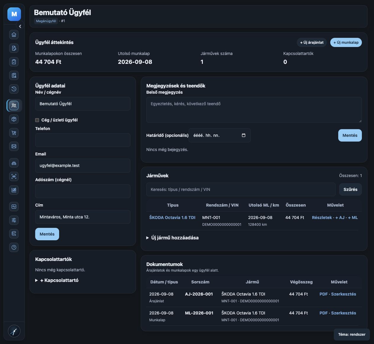Expand the Új jármű hozzáadása section

point(172,238)
